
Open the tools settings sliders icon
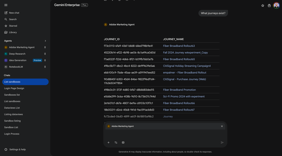click(116, 142)
